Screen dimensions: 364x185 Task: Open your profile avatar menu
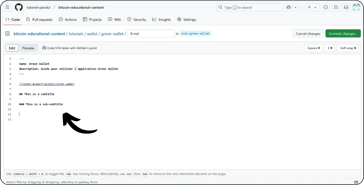click(356, 7)
